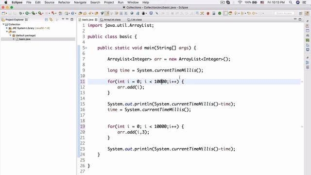Click the Open Perspective icon

(301, 13)
